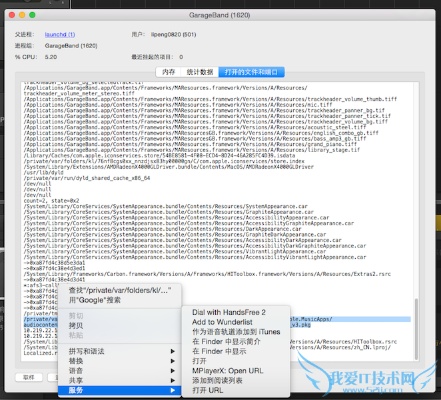Switch to the 内存 tab

[169, 72]
